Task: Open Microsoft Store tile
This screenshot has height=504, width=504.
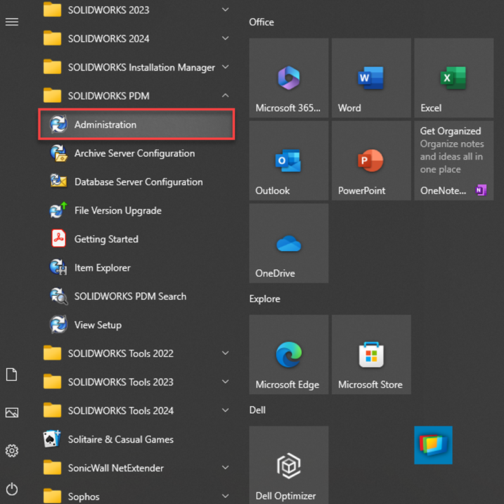Action: point(372,355)
